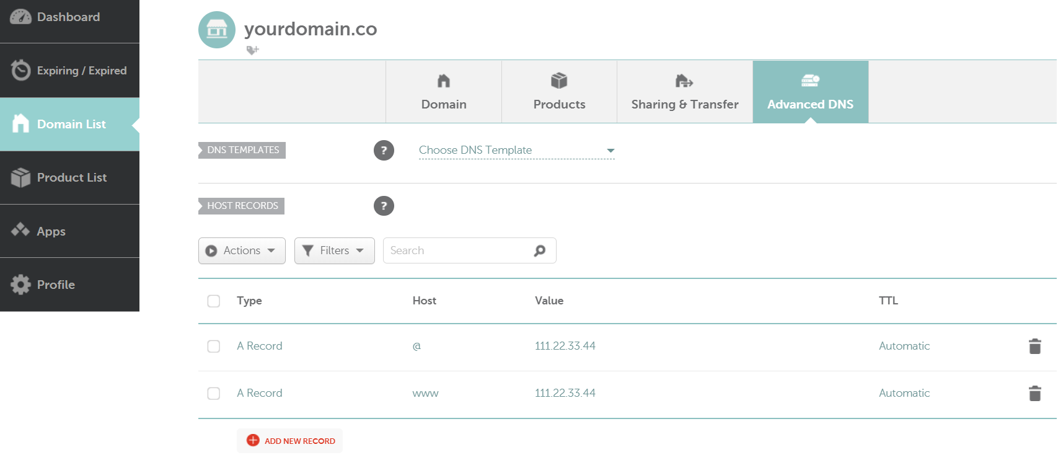Open help for Host Records question mark
This screenshot has height=460, width=1058.
[x=384, y=206]
